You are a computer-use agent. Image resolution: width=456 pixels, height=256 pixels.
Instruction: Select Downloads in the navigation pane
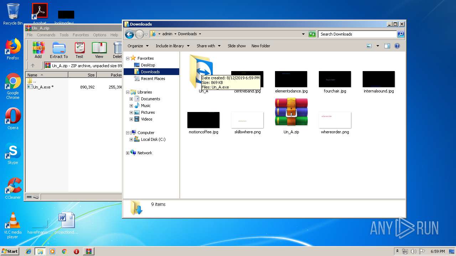click(150, 72)
